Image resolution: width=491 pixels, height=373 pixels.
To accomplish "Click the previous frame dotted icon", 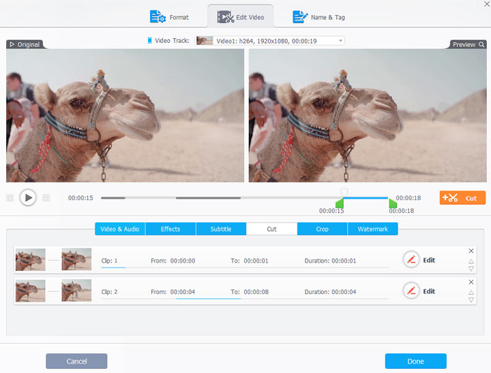I will [10, 197].
